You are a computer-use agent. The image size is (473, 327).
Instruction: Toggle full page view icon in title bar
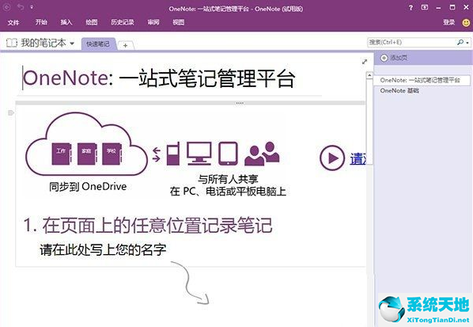click(425, 7)
